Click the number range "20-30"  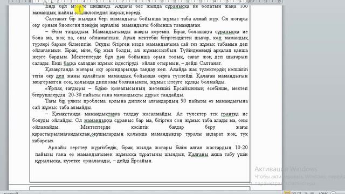pos(75,95)
